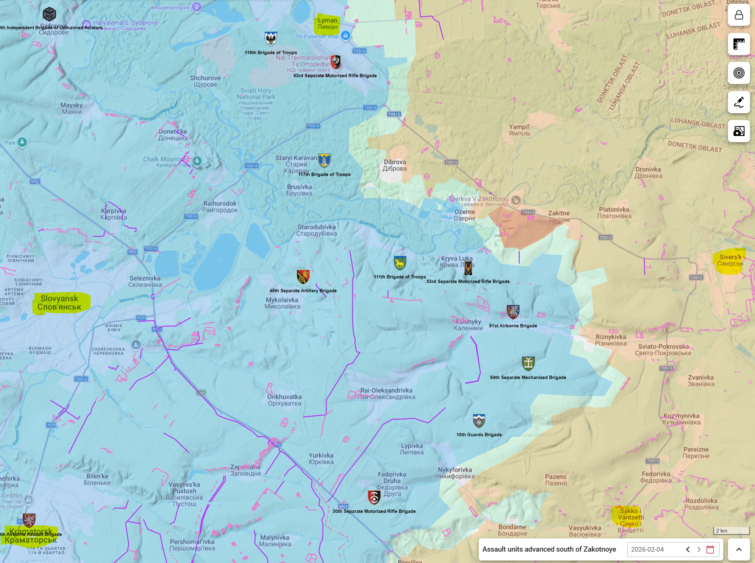Click the 111th Brigade of Troops emblem

pos(400,263)
